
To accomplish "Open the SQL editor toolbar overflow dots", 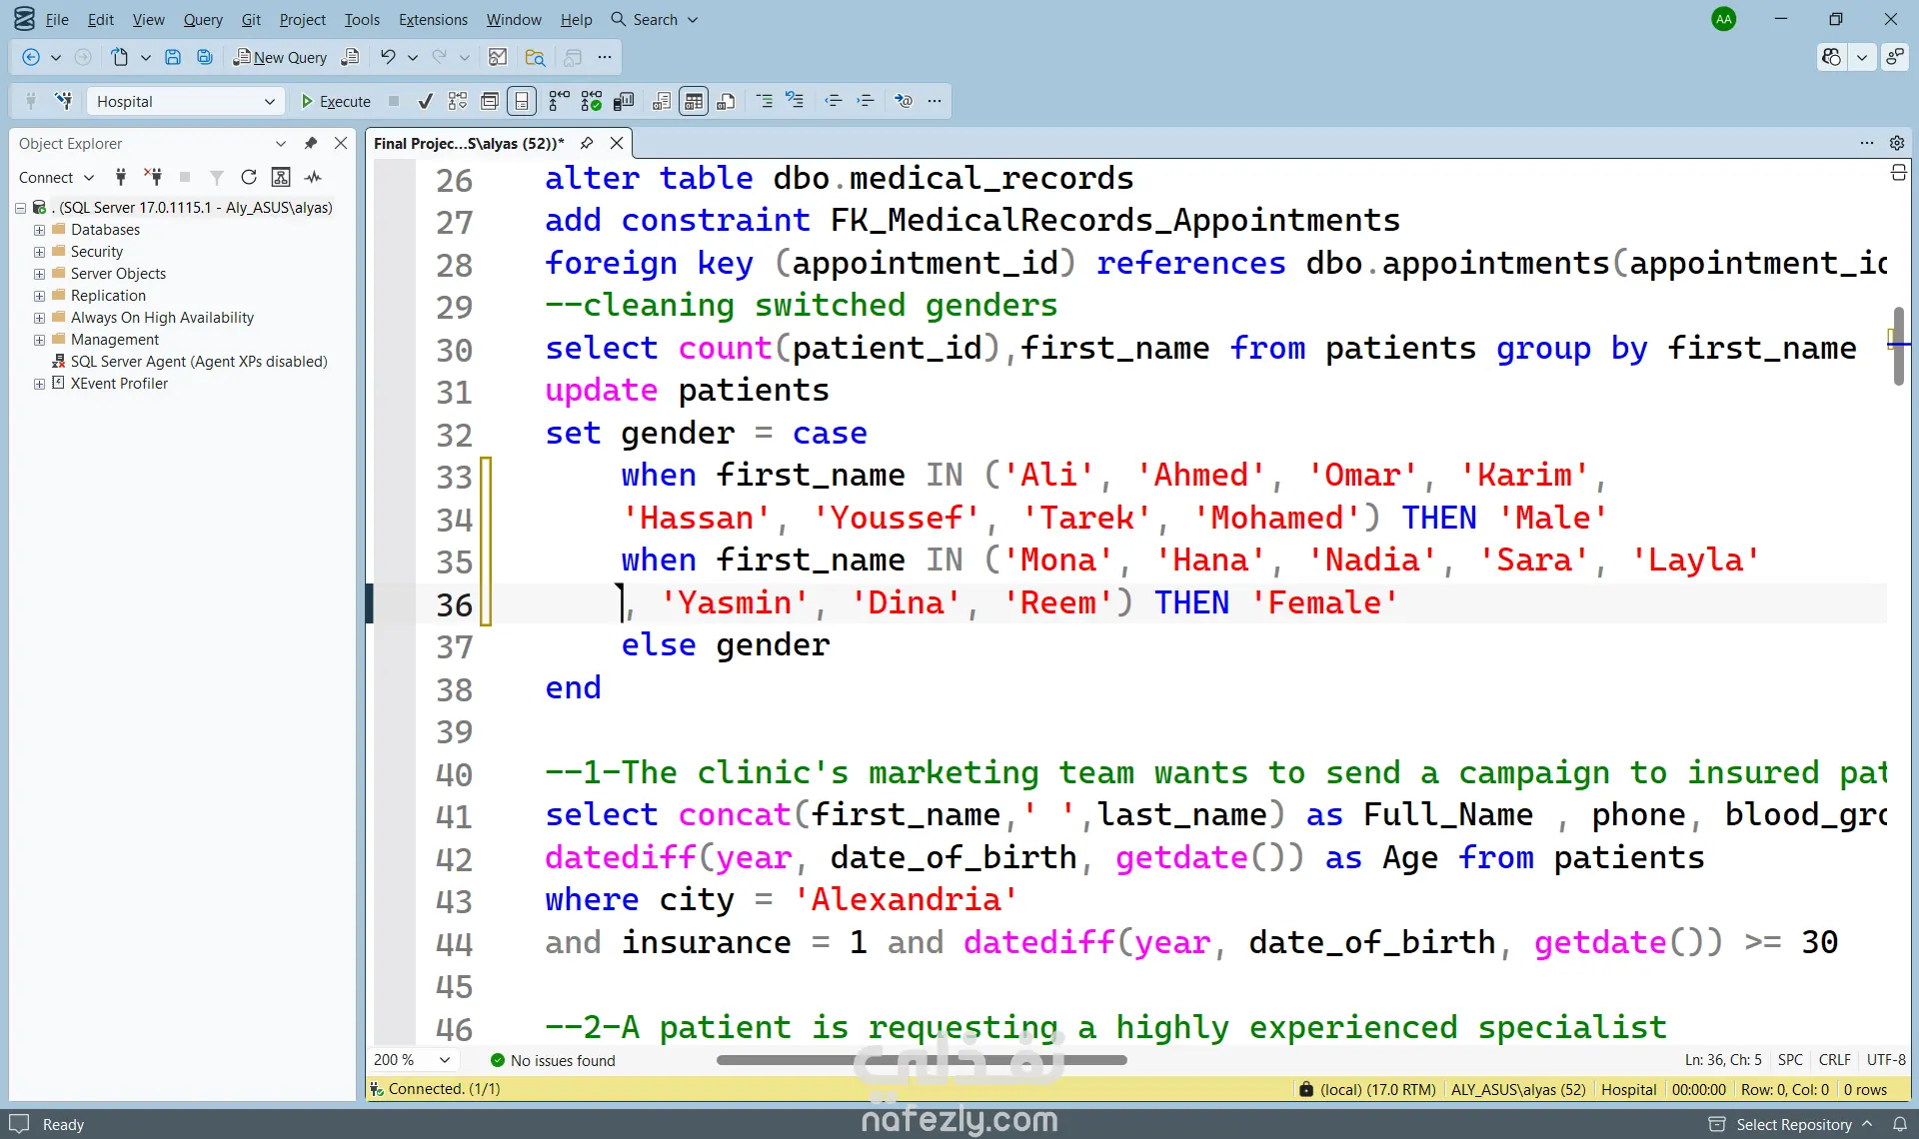I will click(935, 101).
